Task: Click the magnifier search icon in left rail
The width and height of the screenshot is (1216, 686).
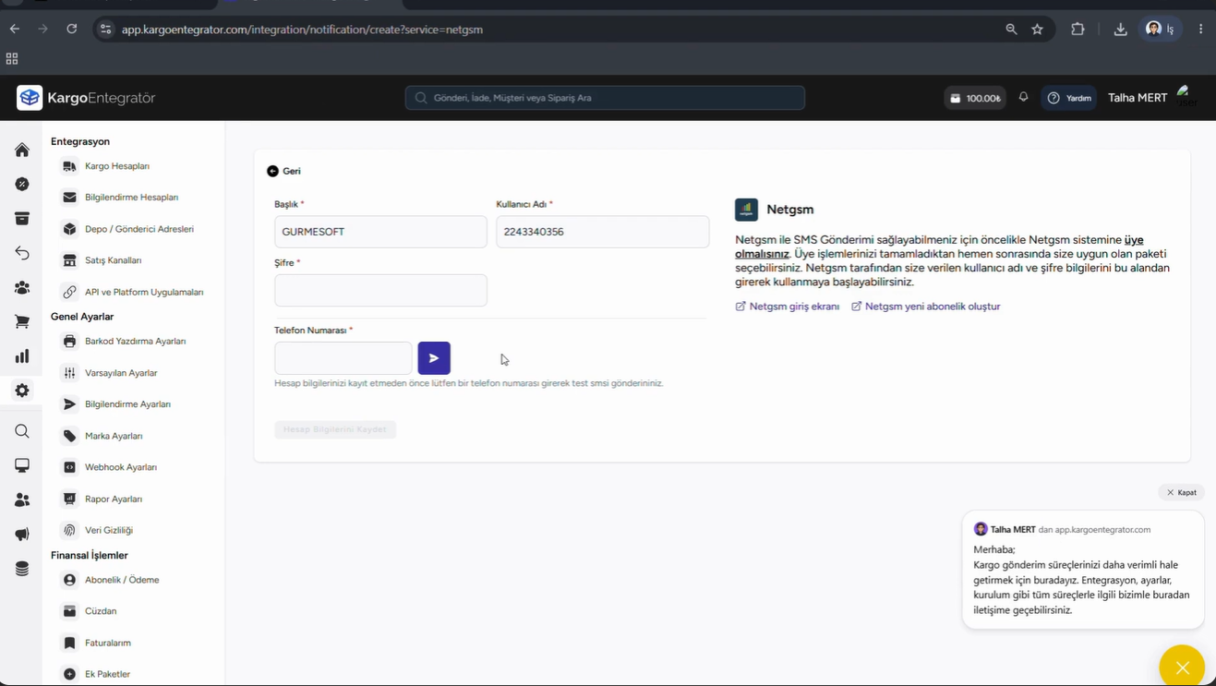Action: 22,431
